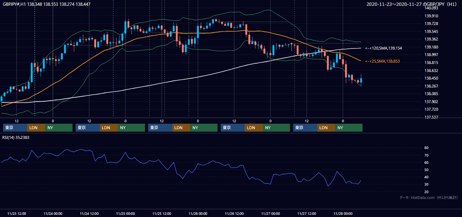Select price level 138.815 on axis

pyautogui.click(x=431, y=63)
